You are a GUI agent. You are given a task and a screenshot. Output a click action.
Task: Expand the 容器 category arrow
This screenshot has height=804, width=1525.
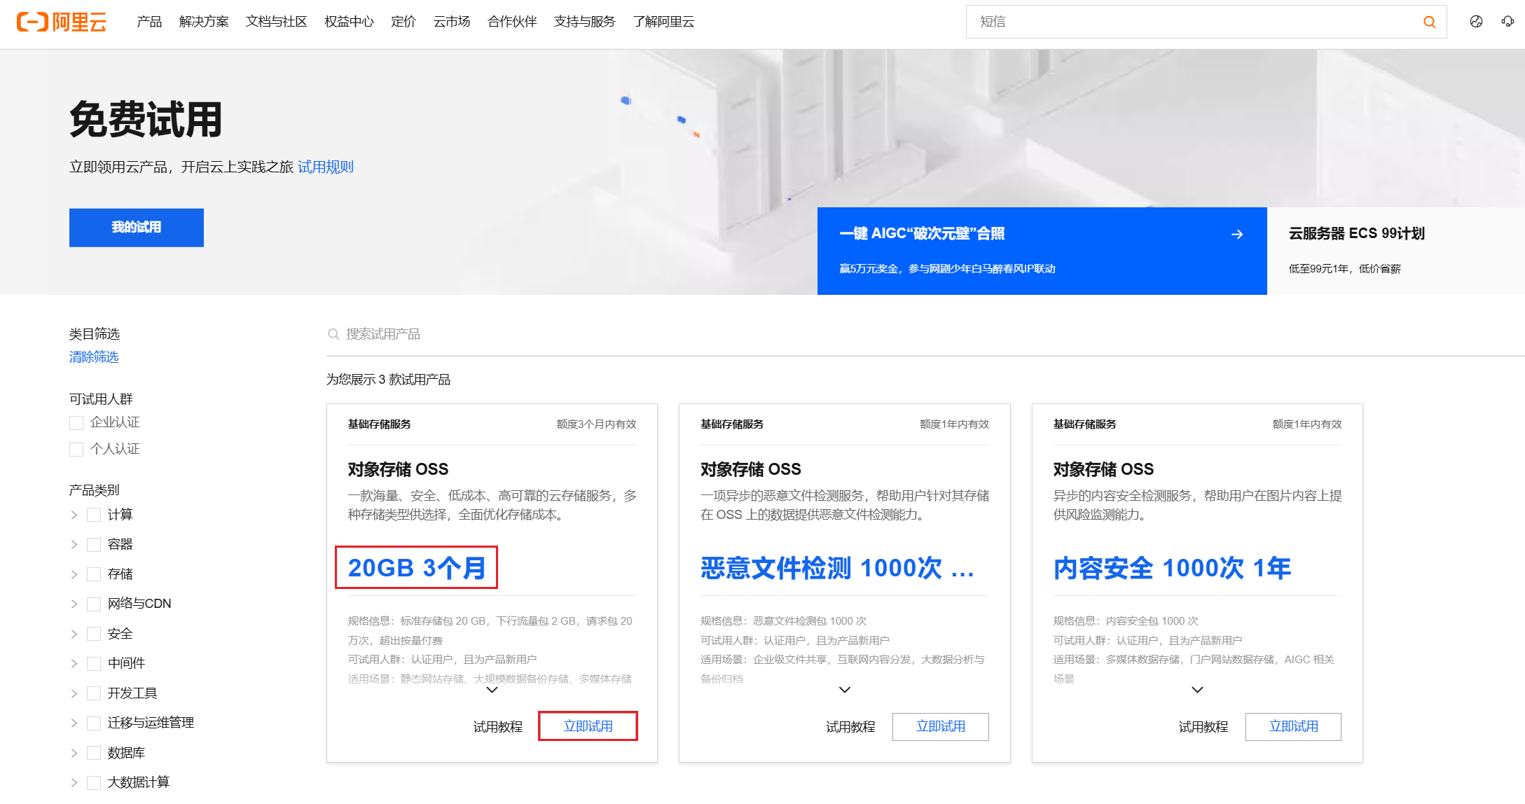tap(74, 545)
